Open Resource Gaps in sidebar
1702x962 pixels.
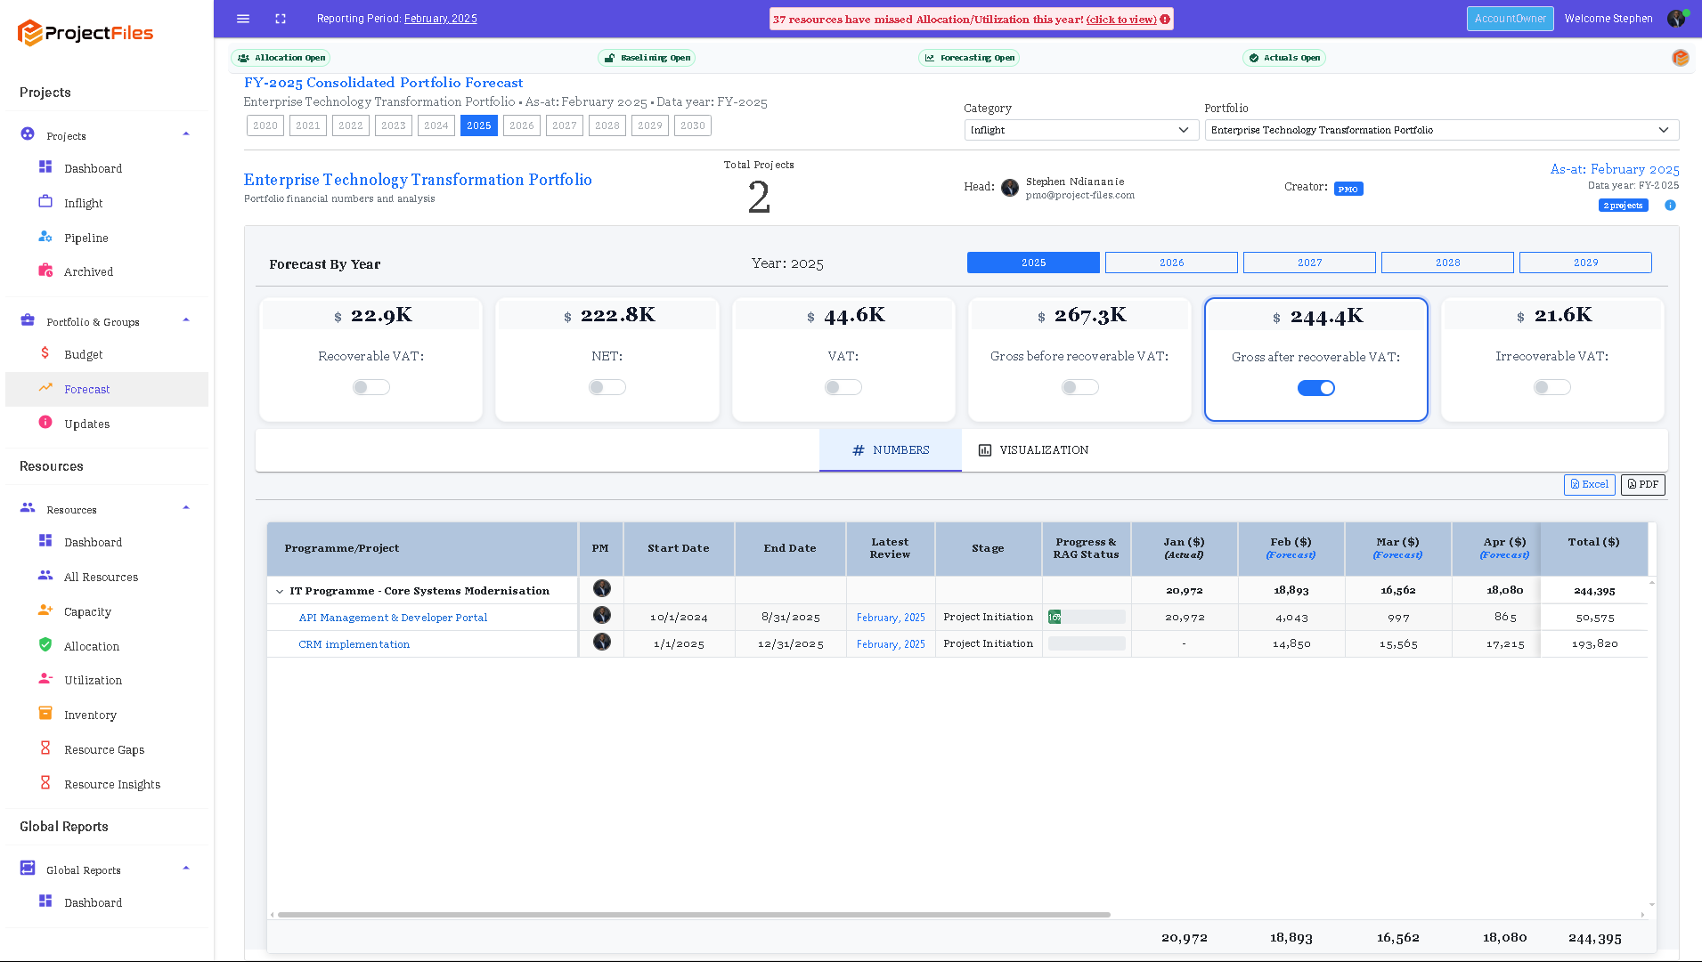point(103,749)
